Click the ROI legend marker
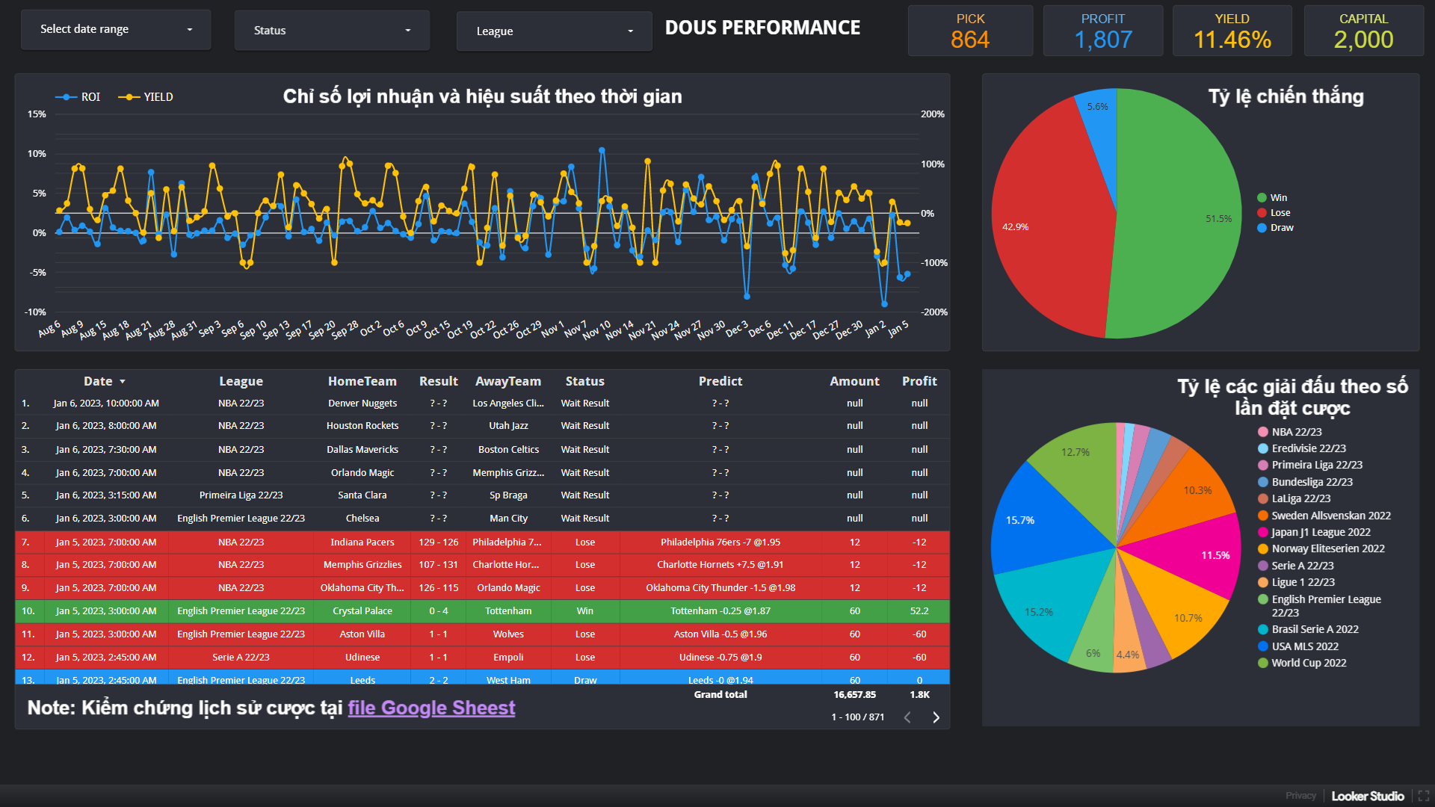This screenshot has width=1435, height=807. click(67, 97)
